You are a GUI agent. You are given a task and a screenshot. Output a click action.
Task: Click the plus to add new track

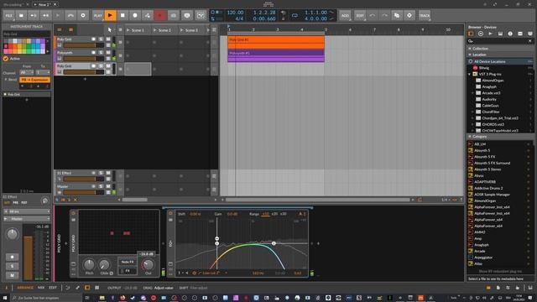click(x=85, y=79)
